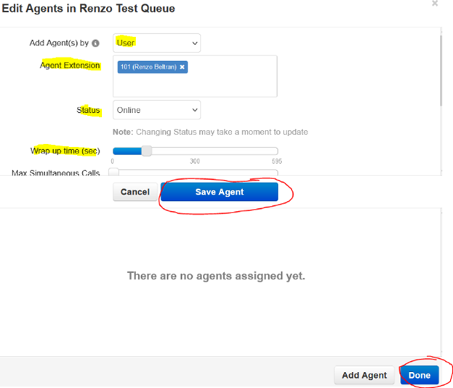Click the Save Agent button
The width and height of the screenshot is (453, 388).
click(x=220, y=192)
